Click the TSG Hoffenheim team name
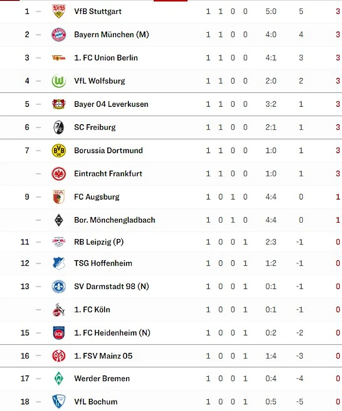Image resolution: width=342 pixels, height=411 pixels. point(103,263)
